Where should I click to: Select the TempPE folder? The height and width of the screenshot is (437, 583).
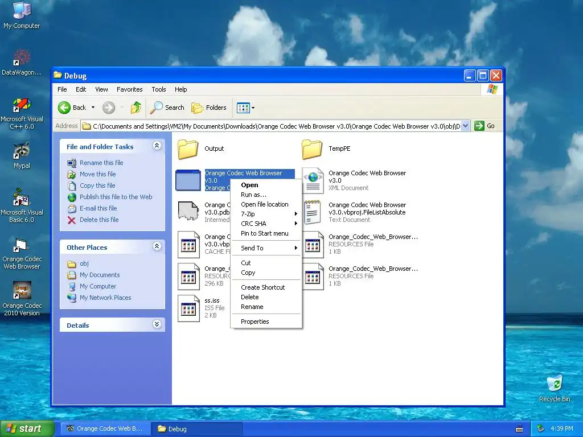tap(326, 149)
